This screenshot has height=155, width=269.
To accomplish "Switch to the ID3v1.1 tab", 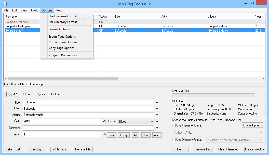I will (x=12, y=94).
